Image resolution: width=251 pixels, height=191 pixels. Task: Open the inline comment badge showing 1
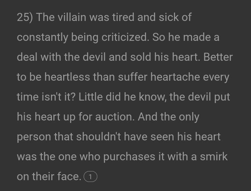click(x=90, y=177)
